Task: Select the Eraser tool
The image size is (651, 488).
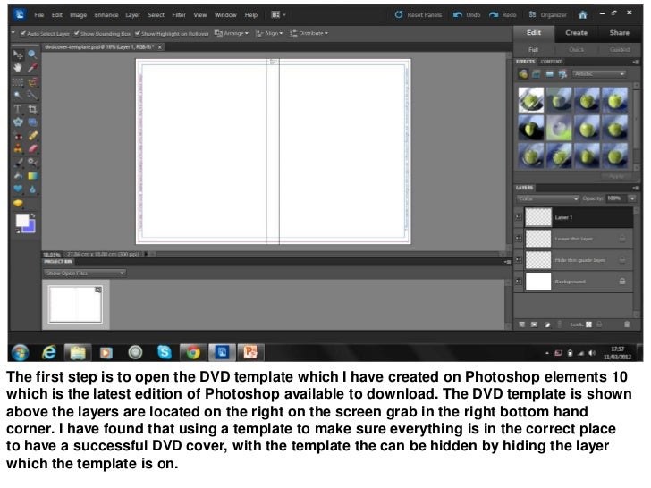Action: pos(32,148)
